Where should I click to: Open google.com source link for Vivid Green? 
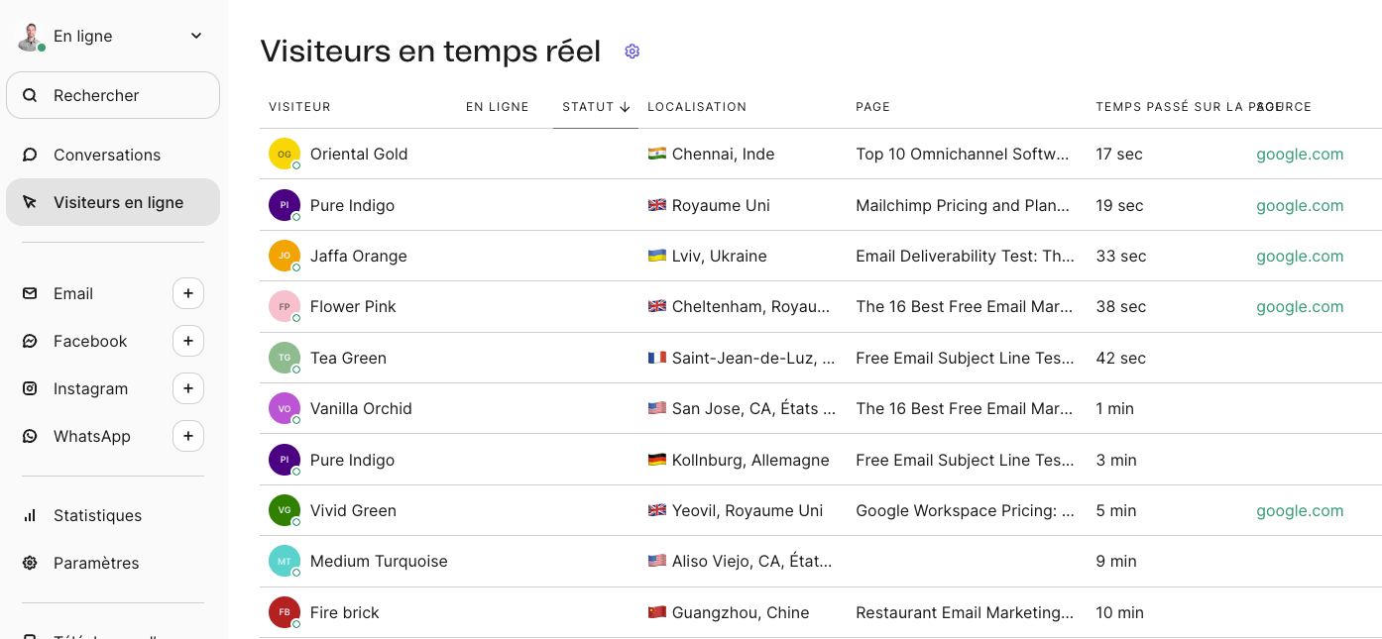1300,510
